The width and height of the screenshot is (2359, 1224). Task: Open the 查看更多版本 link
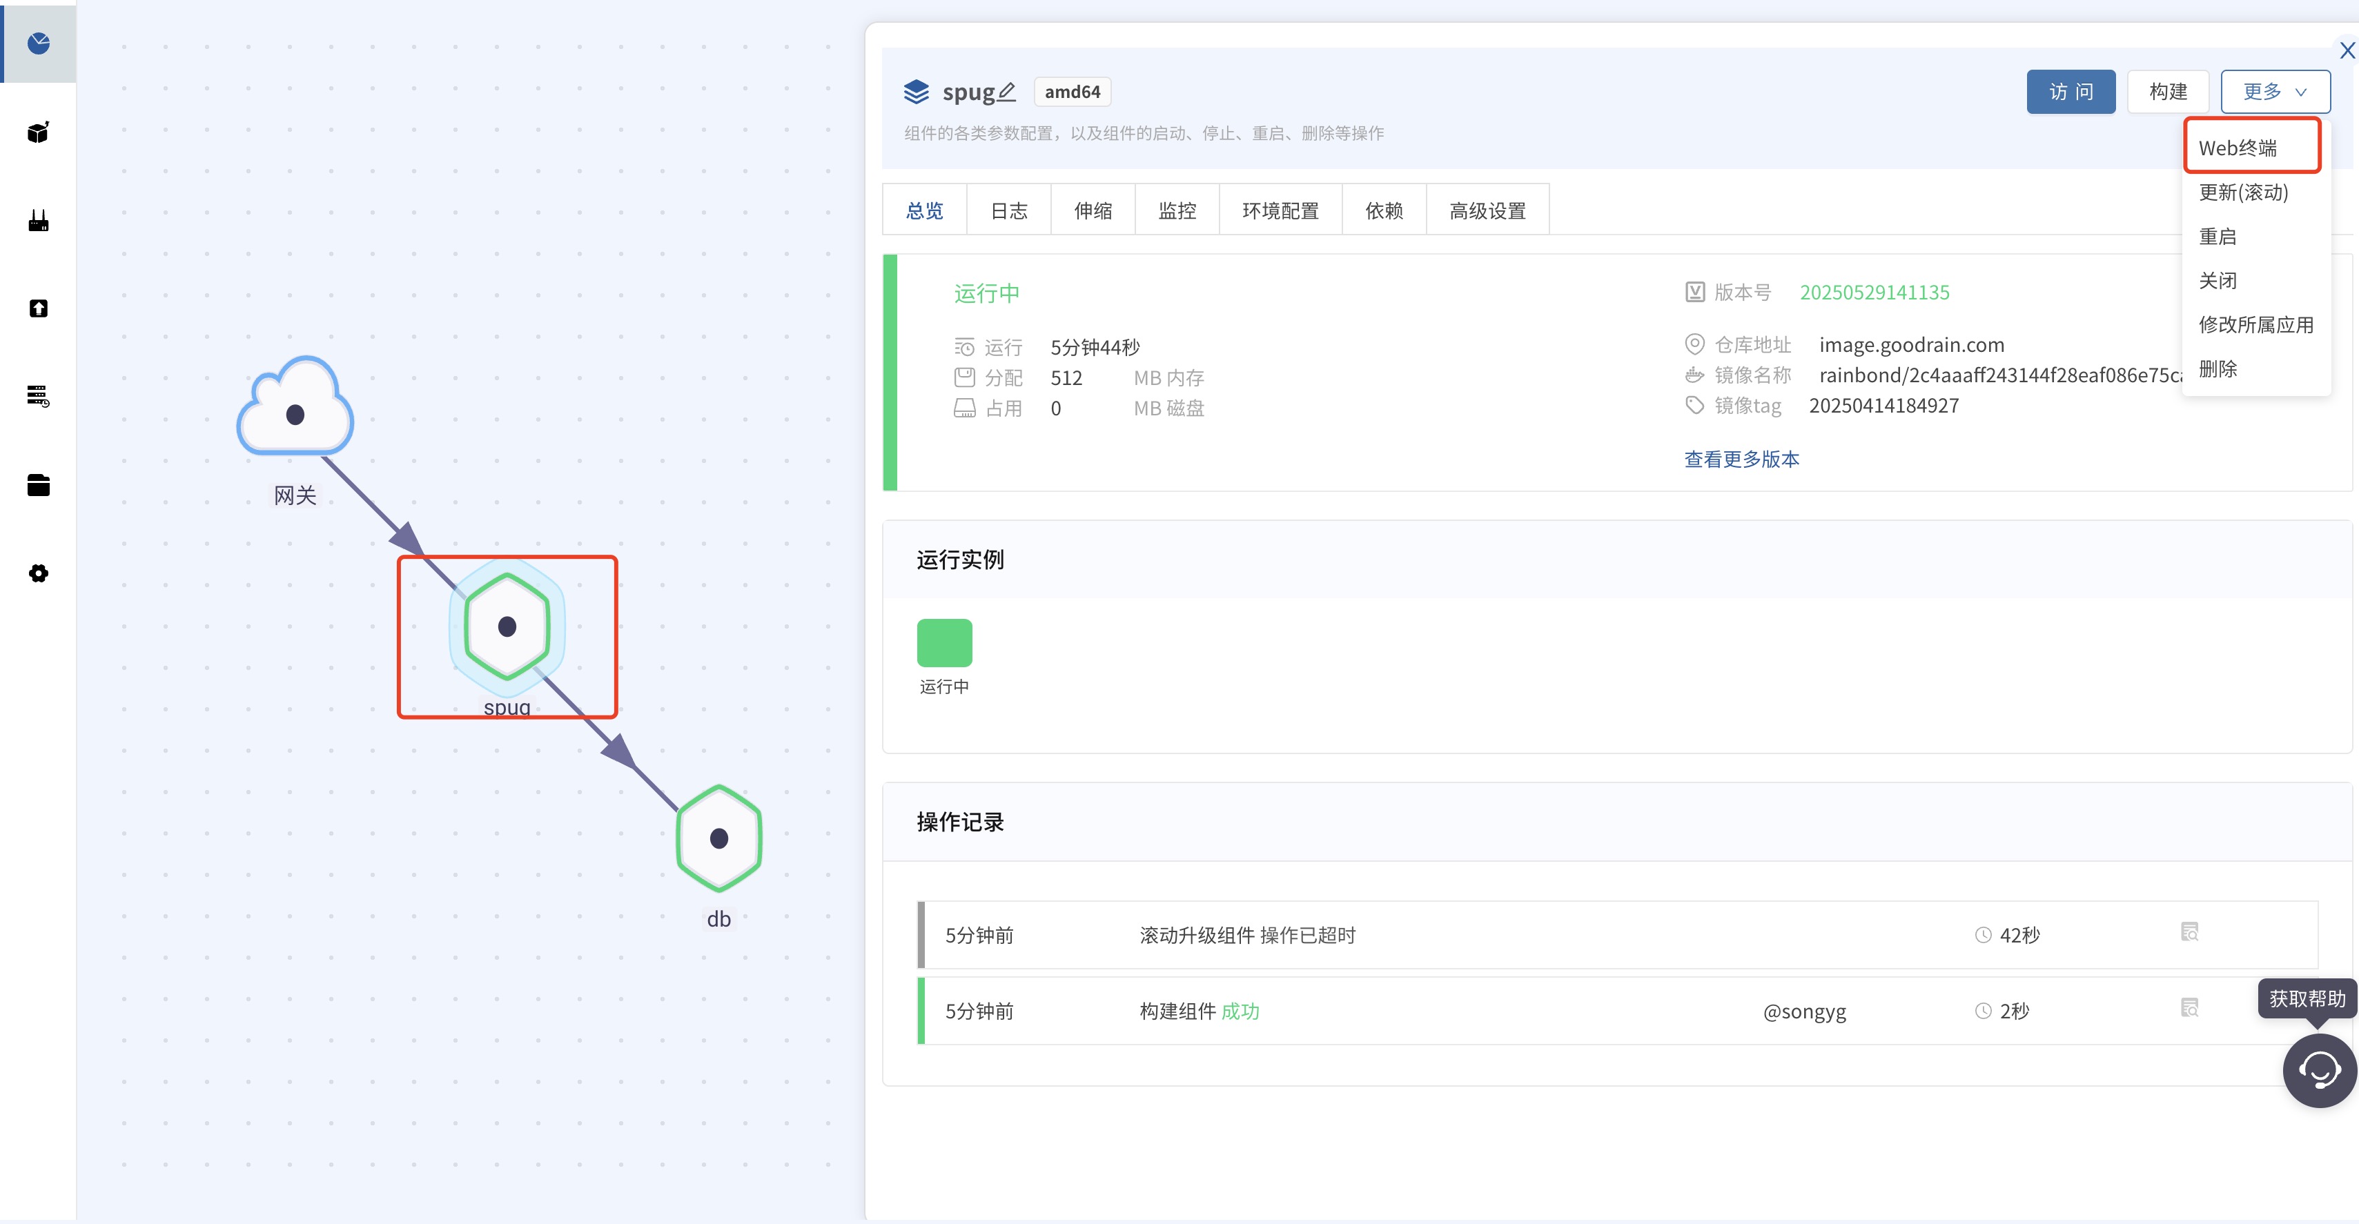click(x=1741, y=459)
